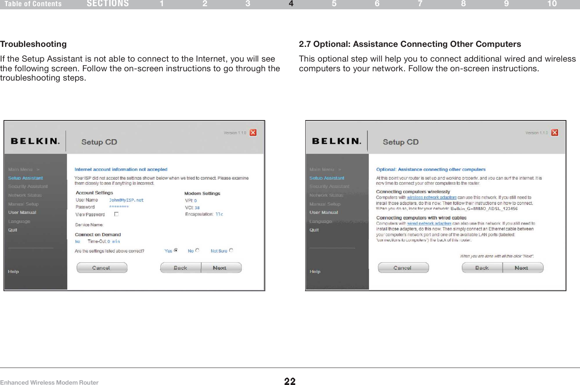Select Setup Assistant in left window sidebar

(26, 178)
